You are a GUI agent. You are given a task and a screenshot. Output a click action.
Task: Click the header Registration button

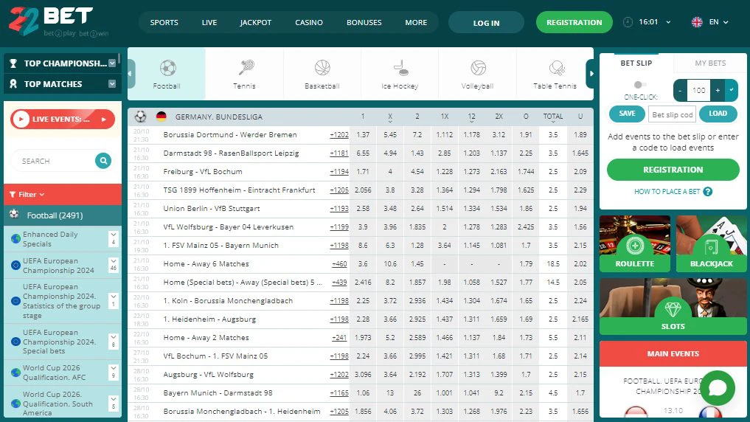pyautogui.click(x=574, y=22)
